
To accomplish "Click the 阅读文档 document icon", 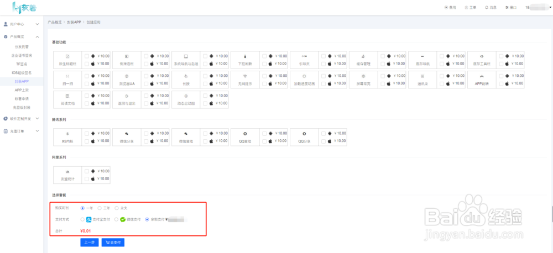I will (67, 96).
